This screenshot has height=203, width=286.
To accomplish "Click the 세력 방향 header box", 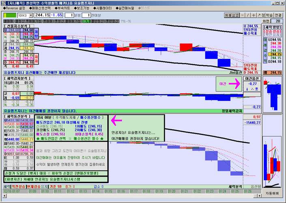I will pyautogui.click(x=272, y=27).
